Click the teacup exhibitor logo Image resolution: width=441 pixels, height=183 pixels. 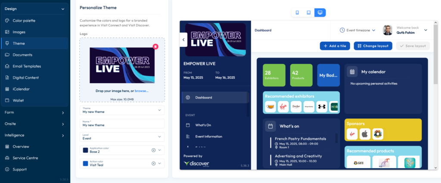(x=270, y=107)
